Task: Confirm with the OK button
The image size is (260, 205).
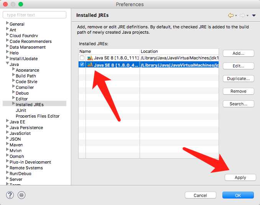Action: point(238,195)
